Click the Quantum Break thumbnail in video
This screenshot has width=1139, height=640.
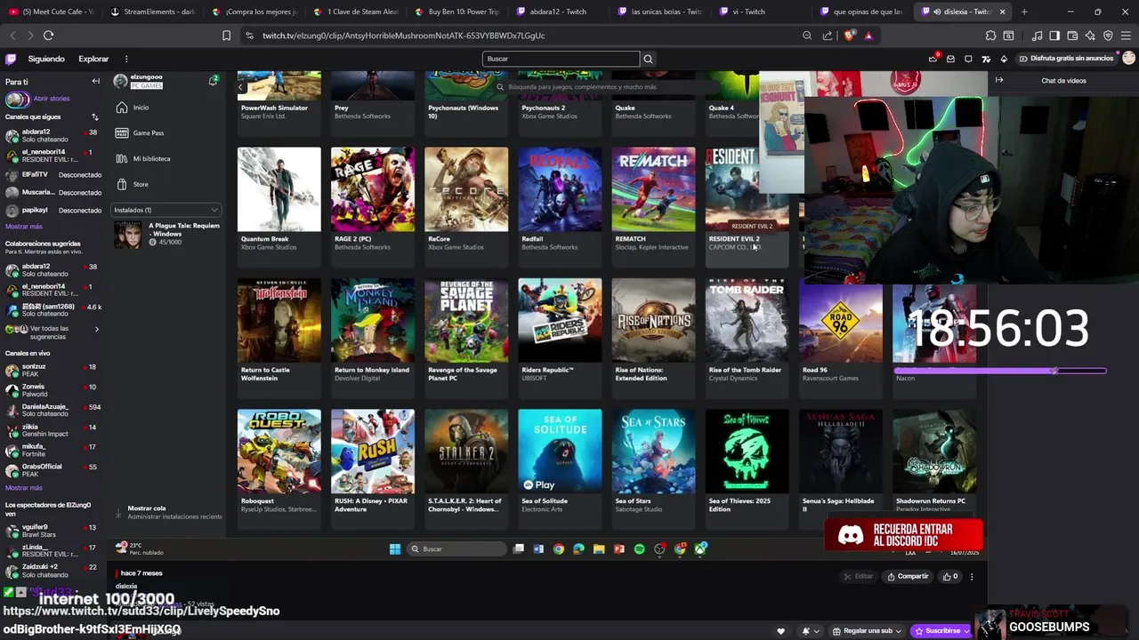point(279,189)
